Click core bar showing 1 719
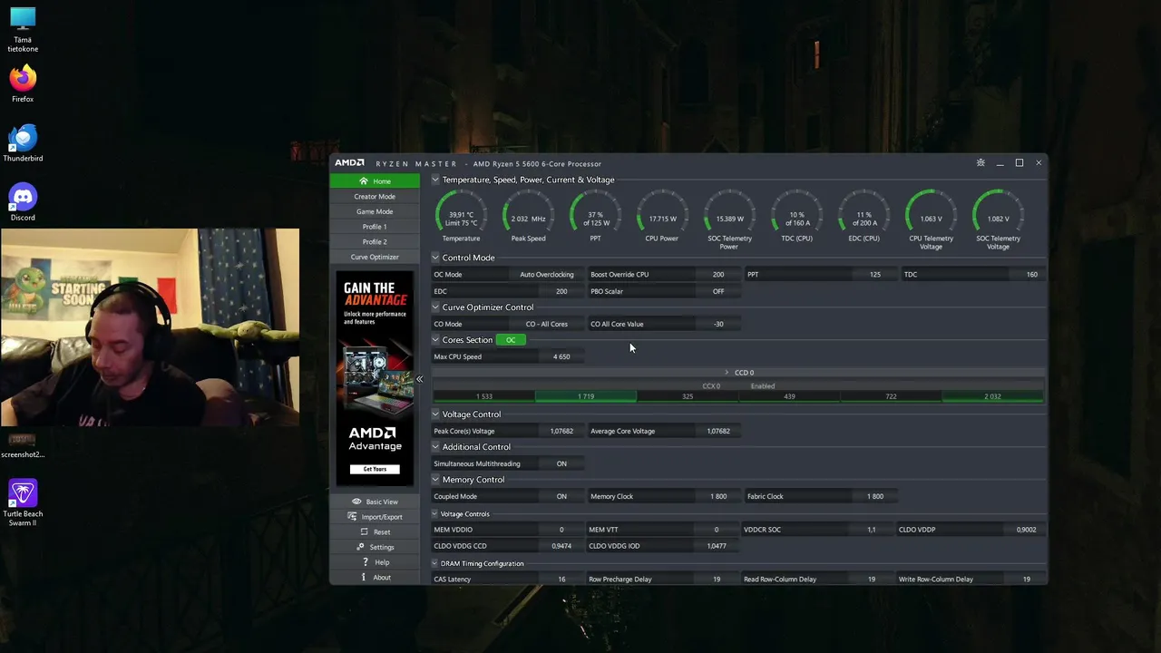Screen dimensions: 1161x653 [586, 396]
